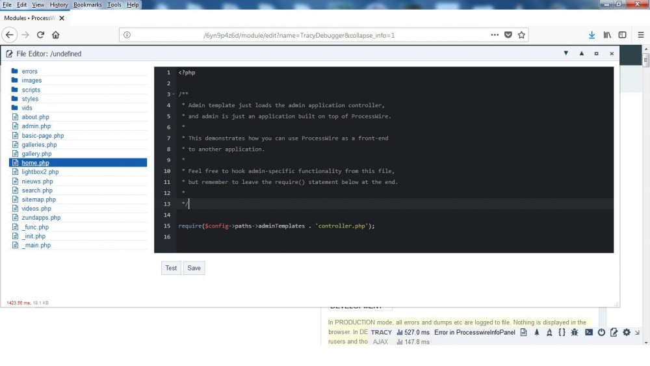Open the styles folder
Image resolution: width=650 pixels, height=366 pixels.
coord(30,99)
